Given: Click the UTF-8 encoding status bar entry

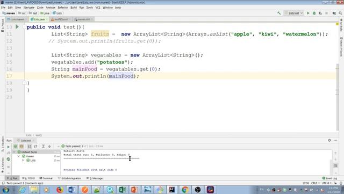Looking at the screenshot, I should [x=326, y=183].
